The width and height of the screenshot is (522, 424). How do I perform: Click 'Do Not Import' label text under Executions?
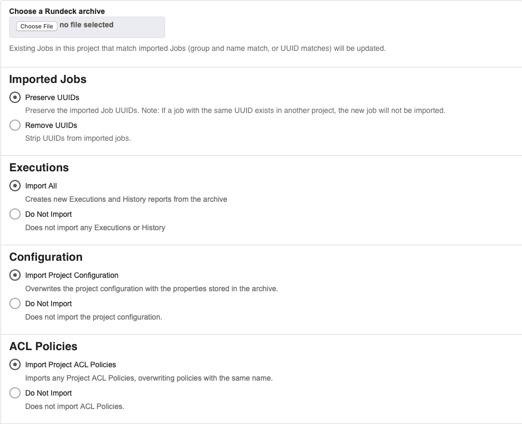click(x=48, y=214)
